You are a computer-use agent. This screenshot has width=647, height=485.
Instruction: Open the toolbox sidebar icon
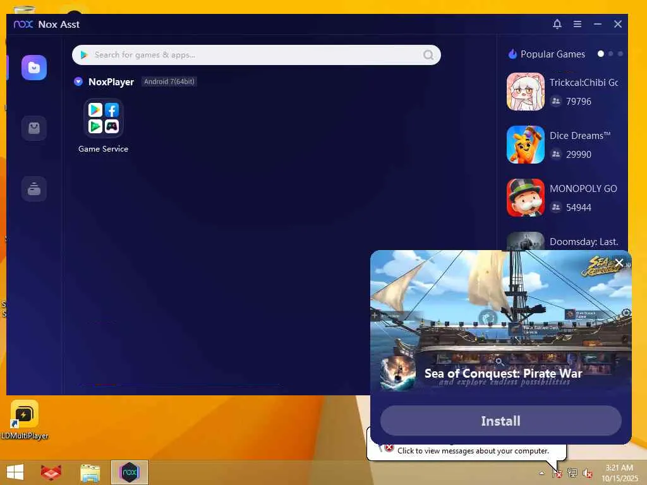pyautogui.click(x=34, y=189)
